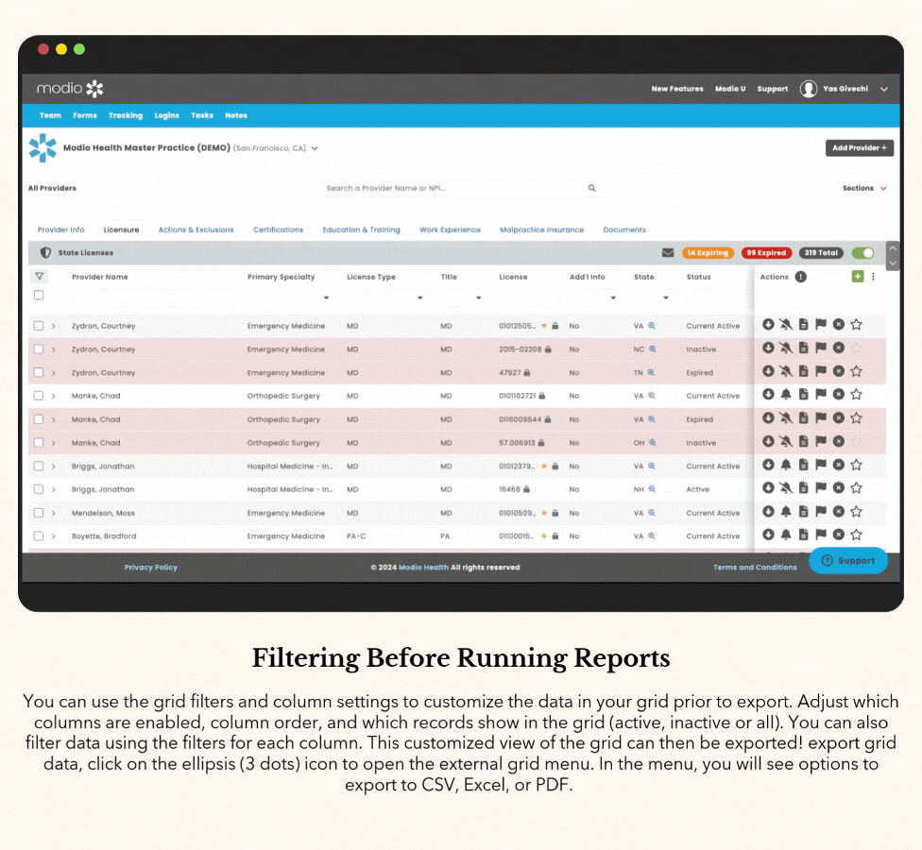Image resolution: width=922 pixels, height=850 pixels.
Task: Click the exclamation info icon beside Actions
Action: (x=801, y=277)
